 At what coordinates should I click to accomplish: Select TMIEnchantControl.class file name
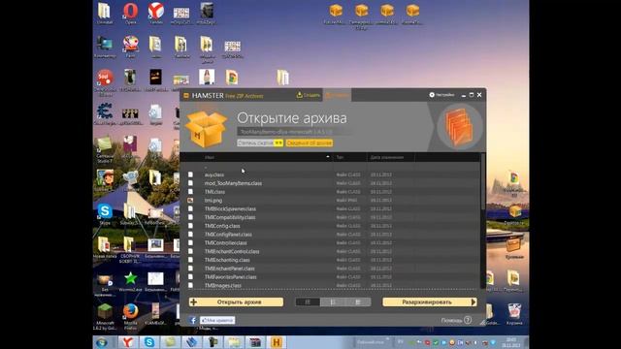point(232,252)
